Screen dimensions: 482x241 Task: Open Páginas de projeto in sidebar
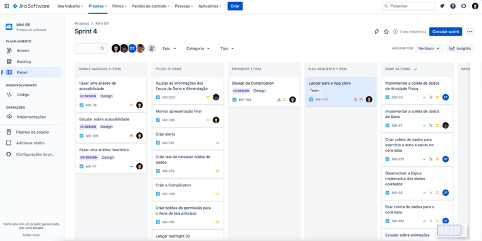[31, 132]
